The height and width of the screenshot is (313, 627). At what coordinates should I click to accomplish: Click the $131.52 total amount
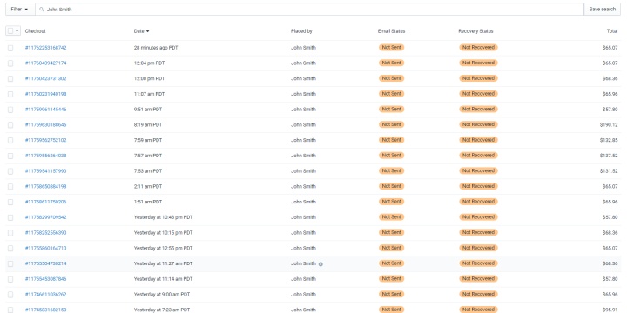(x=609, y=171)
